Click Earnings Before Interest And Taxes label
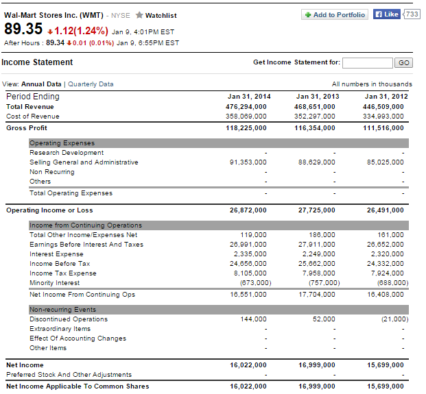The height and width of the screenshot is (394, 426). 86,245
